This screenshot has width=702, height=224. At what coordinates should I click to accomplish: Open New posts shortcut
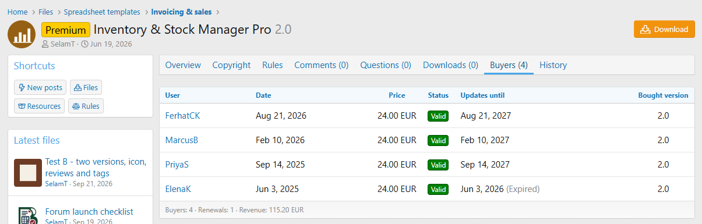tap(40, 87)
